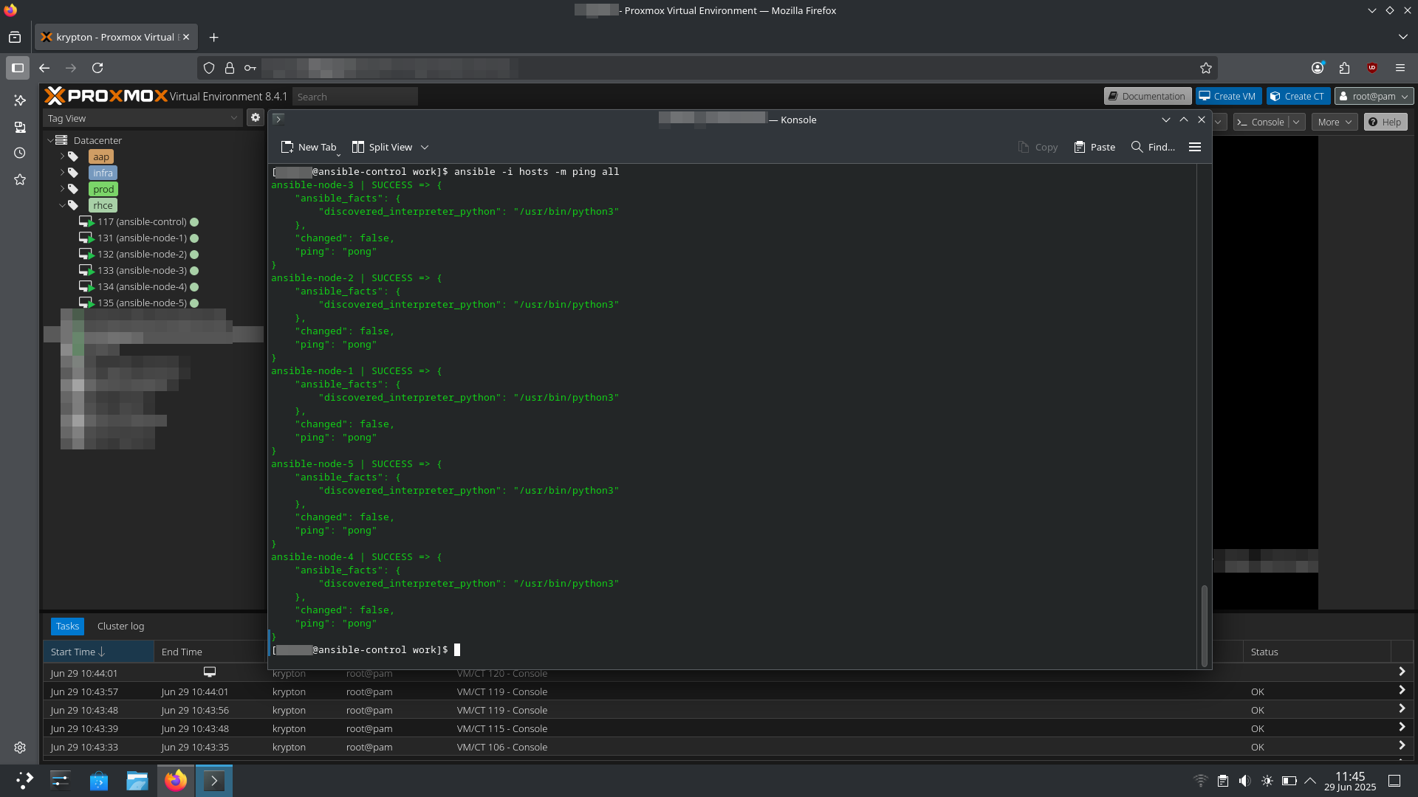Open Firefox extensions puzzle icon
The width and height of the screenshot is (1418, 797).
[x=1344, y=68]
